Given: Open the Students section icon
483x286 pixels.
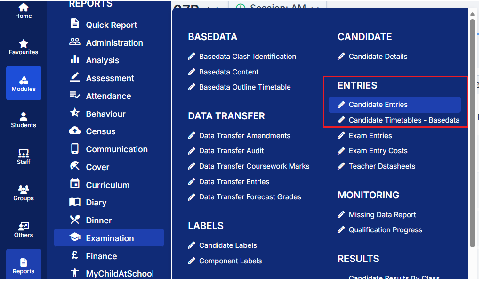Looking at the screenshot, I should pyautogui.click(x=24, y=120).
